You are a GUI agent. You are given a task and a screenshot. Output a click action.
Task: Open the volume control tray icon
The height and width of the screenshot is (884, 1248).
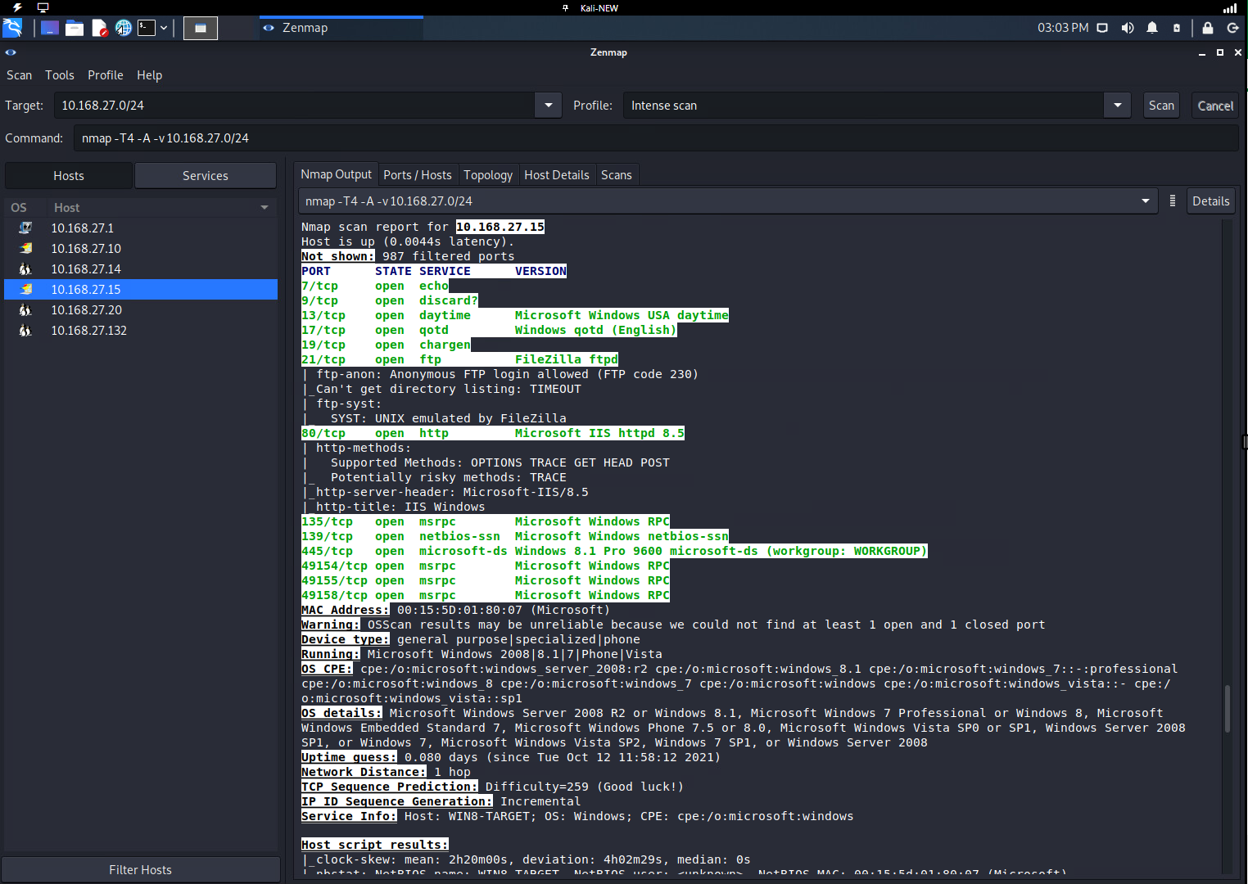1128,28
